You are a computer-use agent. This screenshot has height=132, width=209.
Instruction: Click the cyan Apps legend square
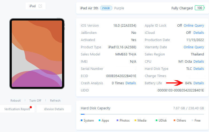(100, 121)
